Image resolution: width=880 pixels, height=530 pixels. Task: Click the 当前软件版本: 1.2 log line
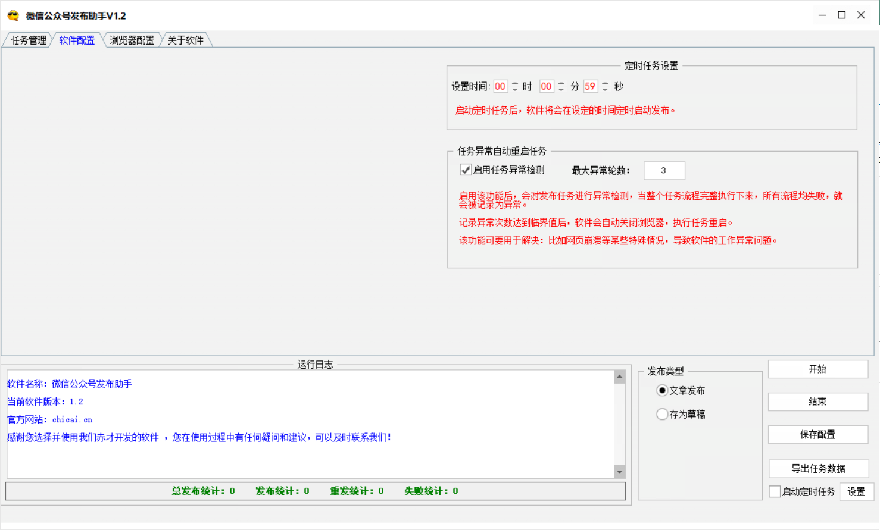point(45,402)
